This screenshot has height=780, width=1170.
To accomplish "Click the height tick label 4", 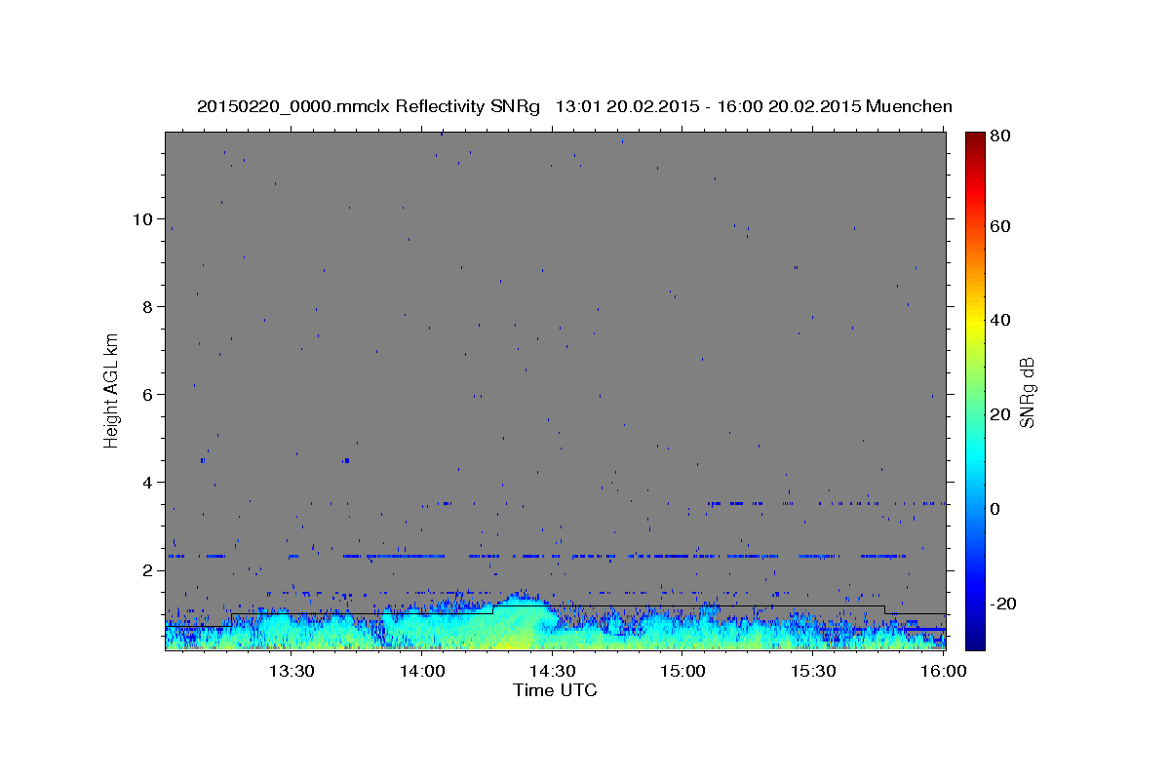I will (148, 483).
